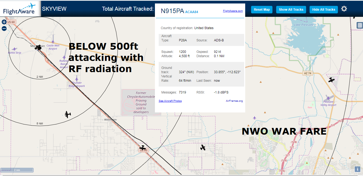Image resolution: width=363 pixels, height=176 pixels.
Task: Select the aircraft icon near AZ 74
Action: tap(331, 80)
